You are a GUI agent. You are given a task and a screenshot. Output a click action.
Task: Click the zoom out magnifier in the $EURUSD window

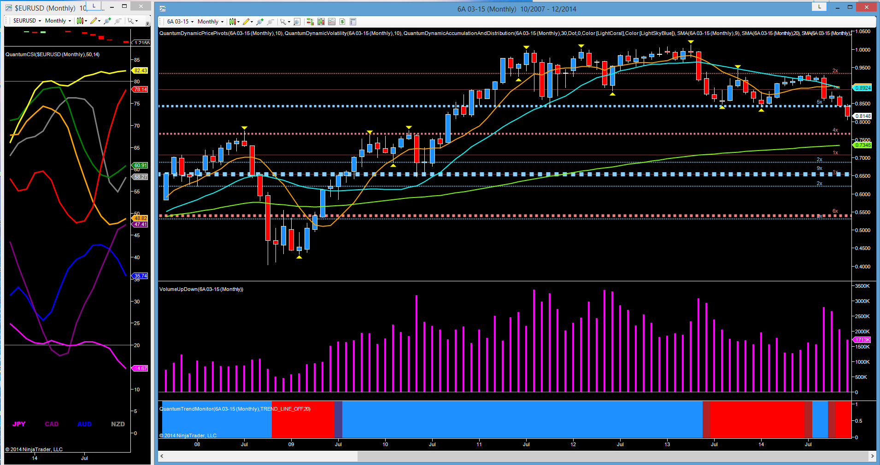point(117,21)
